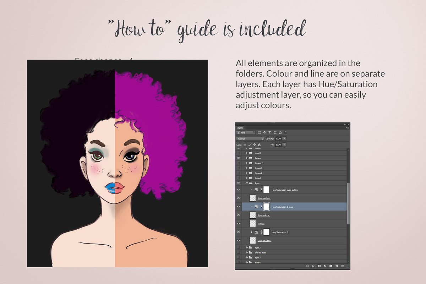Click the Whites layer thumbnail
Image resolution: width=426 pixels, height=284 pixels.
(253, 224)
